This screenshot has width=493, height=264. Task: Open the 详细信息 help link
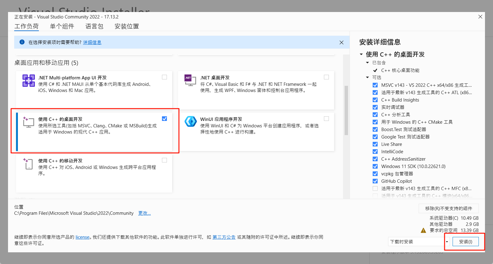coord(92,42)
